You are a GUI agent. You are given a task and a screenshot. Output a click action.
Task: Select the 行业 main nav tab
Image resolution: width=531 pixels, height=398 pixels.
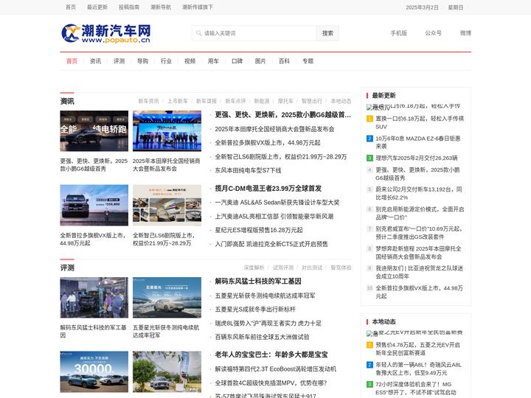(x=166, y=61)
